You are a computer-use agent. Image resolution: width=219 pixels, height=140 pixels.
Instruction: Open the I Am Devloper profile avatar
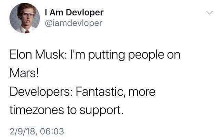[25, 18]
